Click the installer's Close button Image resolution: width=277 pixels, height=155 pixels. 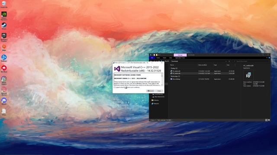(159, 91)
